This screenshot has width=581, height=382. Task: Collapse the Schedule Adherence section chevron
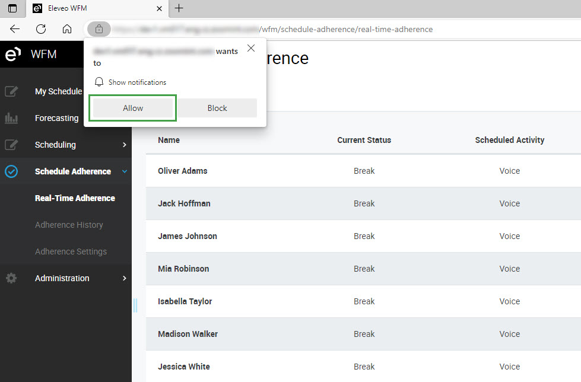point(124,171)
